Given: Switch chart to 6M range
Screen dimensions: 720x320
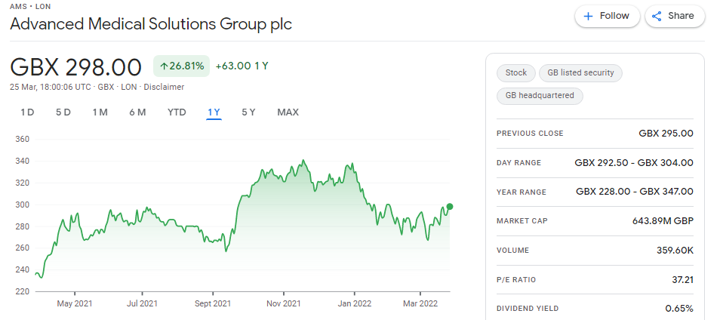Looking at the screenshot, I should 137,112.
